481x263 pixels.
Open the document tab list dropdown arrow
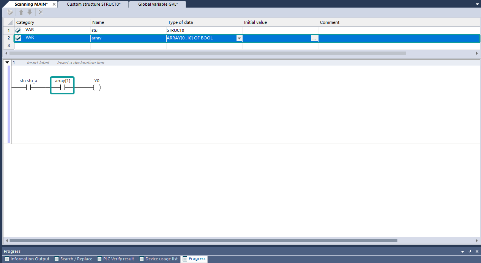click(477, 4)
